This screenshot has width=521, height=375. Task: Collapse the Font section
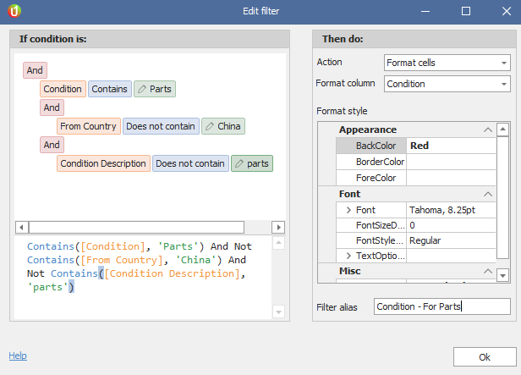point(488,194)
